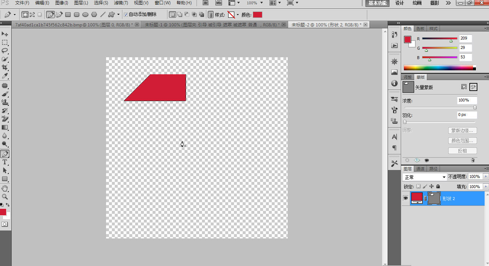
Task: Open Mini Bridge with the Mb button
Action: click(x=219, y=3)
